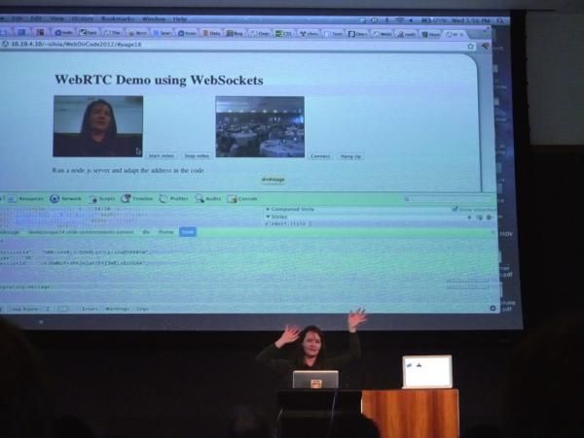Show battery status in the menu bar
The width and height of the screenshot is (584, 438).
pos(425,20)
